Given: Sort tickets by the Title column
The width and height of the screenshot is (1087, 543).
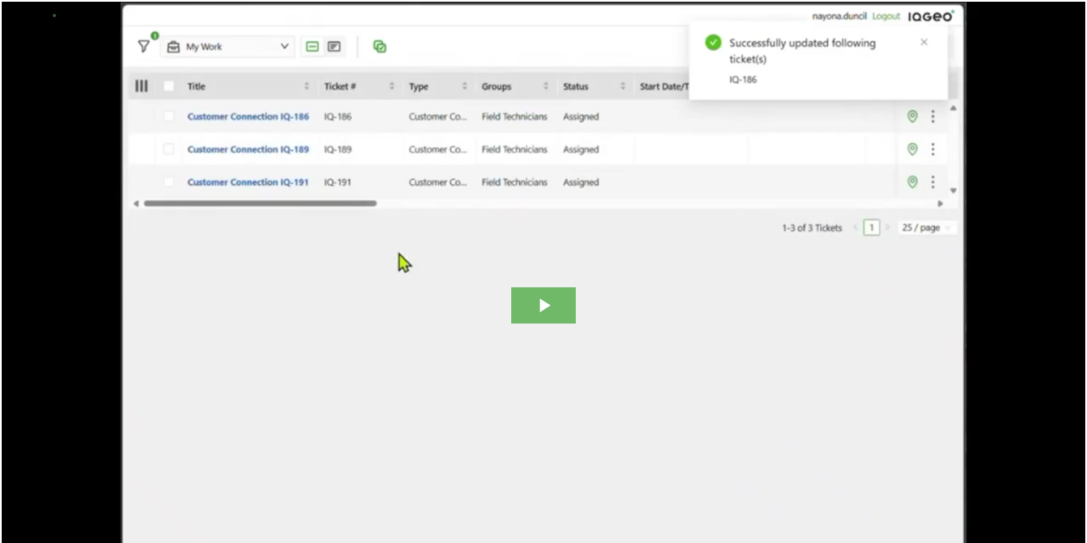Looking at the screenshot, I should pyautogui.click(x=196, y=87).
